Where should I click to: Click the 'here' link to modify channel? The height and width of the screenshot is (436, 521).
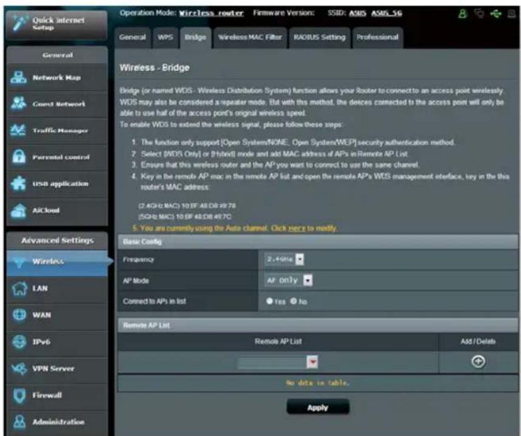pos(297,228)
